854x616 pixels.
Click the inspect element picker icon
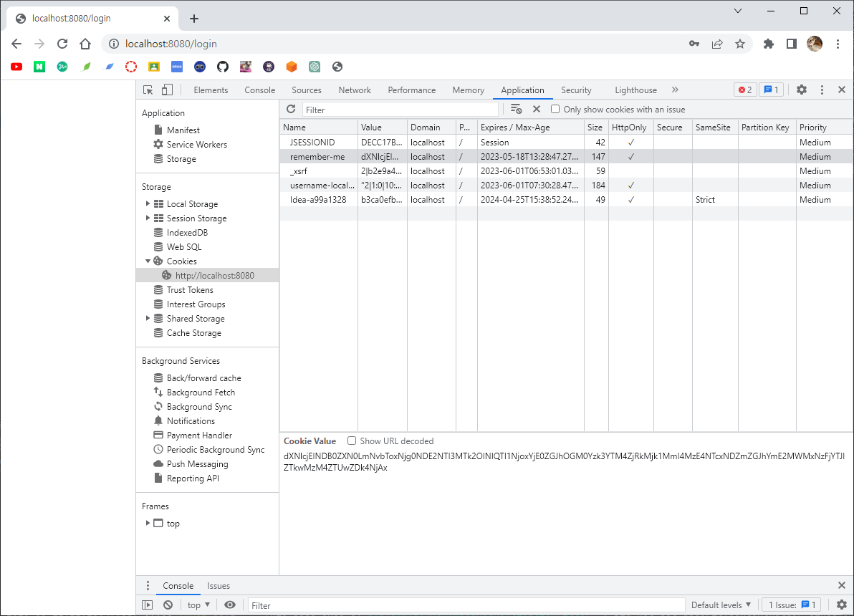[148, 90]
